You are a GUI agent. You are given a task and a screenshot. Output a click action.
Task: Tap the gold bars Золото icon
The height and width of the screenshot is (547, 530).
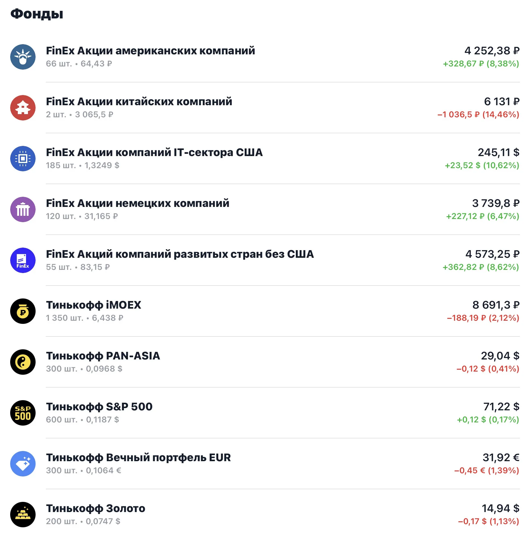click(x=23, y=515)
